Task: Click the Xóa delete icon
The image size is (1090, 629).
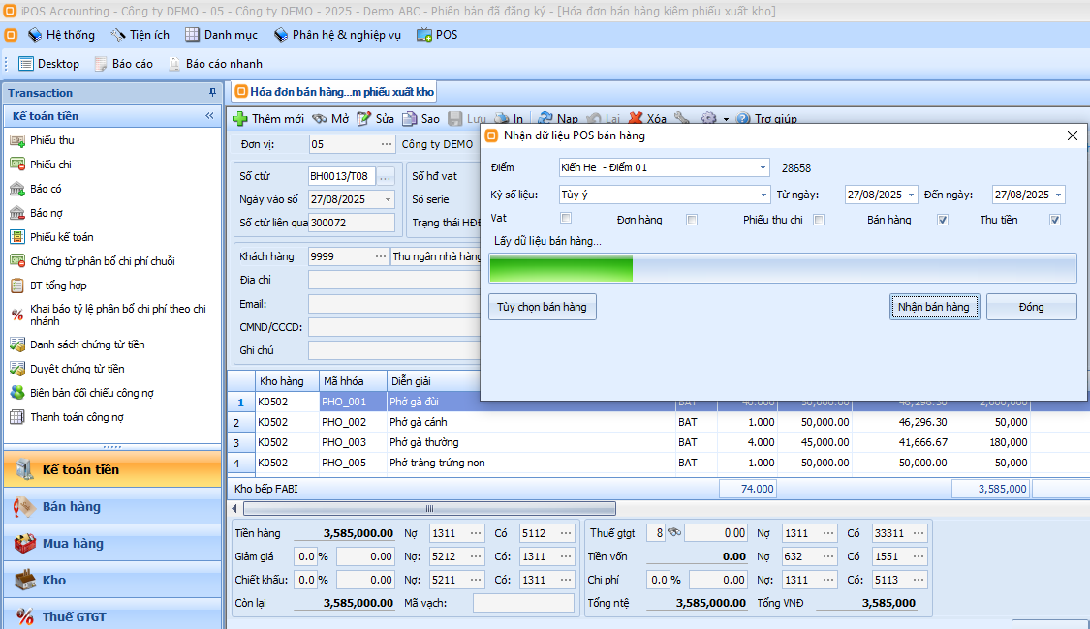Action: 637,119
